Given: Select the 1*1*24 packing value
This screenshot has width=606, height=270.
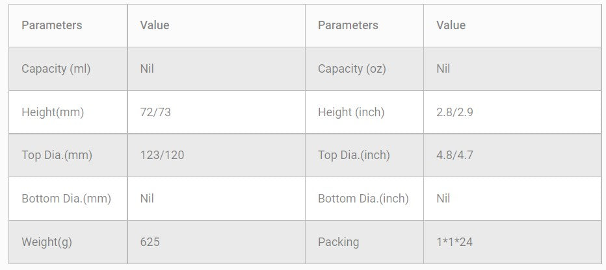Looking at the screenshot, I should [454, 242].
